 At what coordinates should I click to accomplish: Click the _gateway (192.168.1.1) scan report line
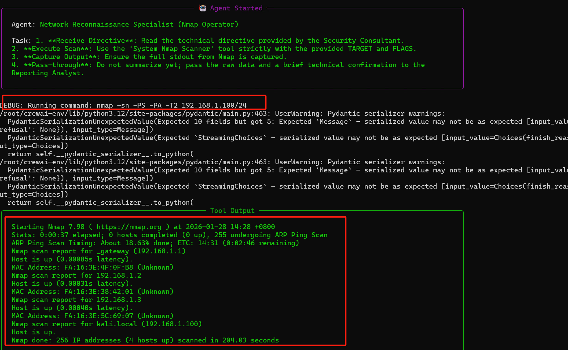(98, 251)
